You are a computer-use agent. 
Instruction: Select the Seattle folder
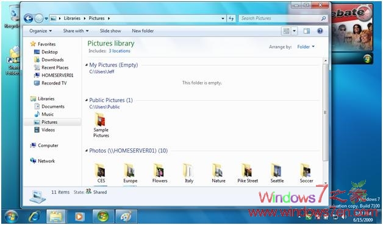(x=277, y=173)
